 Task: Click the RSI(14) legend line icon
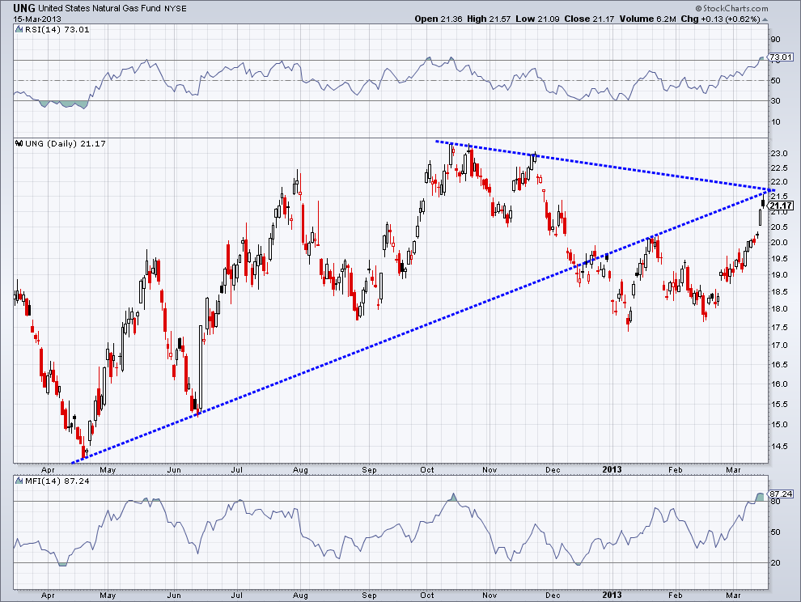click(18, 30)
